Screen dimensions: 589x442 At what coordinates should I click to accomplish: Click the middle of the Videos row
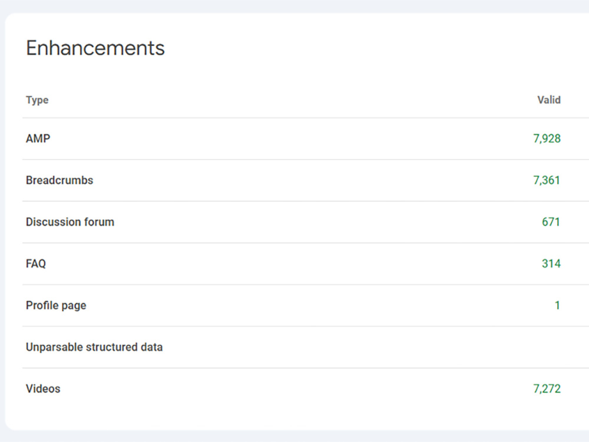(306, 389)
